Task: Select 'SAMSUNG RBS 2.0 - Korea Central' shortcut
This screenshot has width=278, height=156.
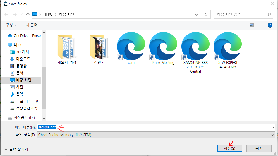Action: (195, 53)
